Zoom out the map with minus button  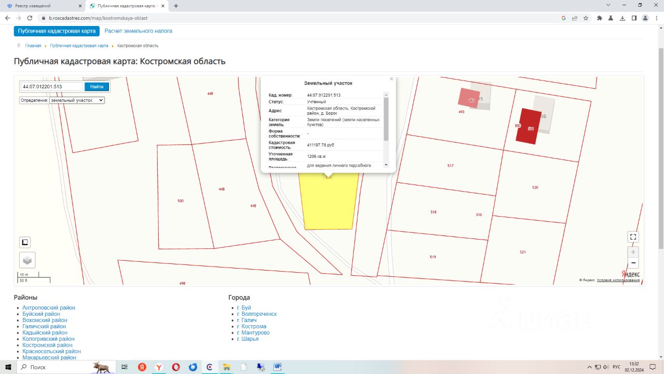point(633,263)
